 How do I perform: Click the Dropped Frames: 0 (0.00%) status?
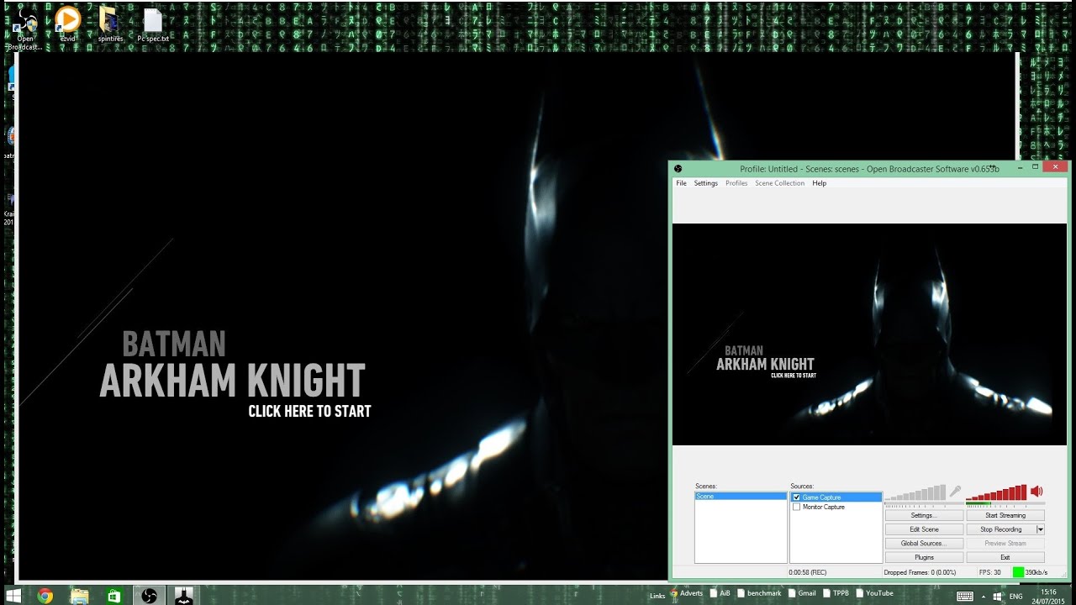920,572
